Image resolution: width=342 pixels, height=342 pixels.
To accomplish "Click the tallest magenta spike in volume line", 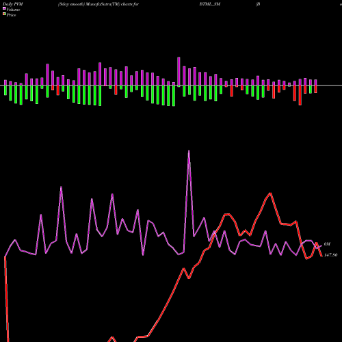I will [189, 151].
